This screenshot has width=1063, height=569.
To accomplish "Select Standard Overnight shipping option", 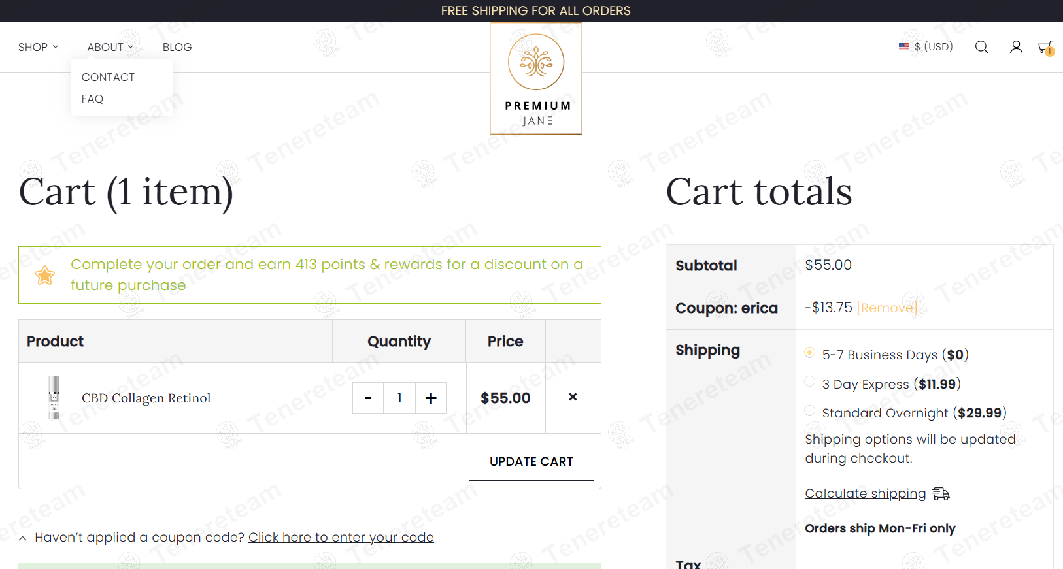I will [x=810, y=411].
